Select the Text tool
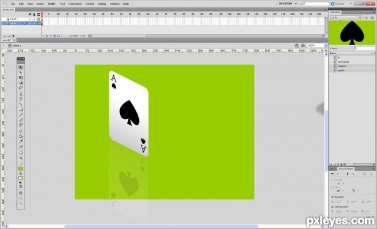Screen dimensions: 377x229 point(21,99)
